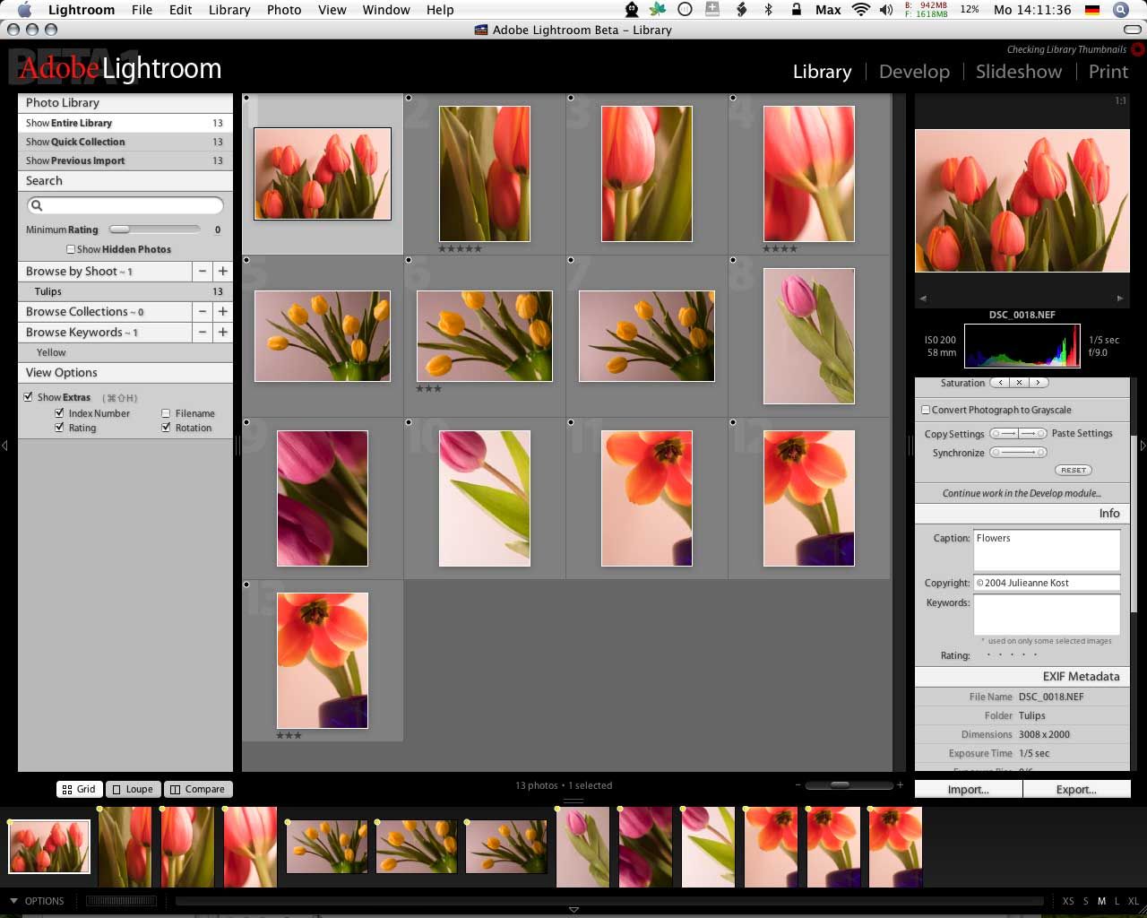Open Compare view mode
The image size is (1147, 918).
(198, 789)
